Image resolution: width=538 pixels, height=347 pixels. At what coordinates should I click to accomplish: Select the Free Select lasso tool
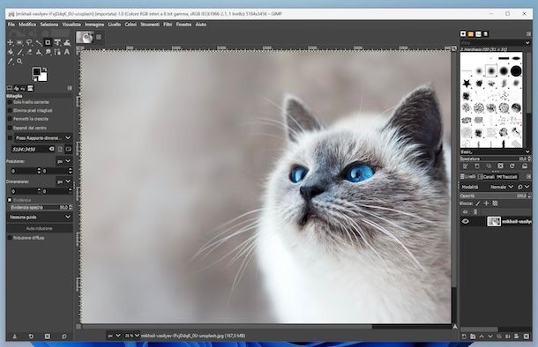(29, 42)
